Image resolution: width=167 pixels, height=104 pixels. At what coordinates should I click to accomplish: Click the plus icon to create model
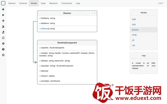(x=3, y=9)
